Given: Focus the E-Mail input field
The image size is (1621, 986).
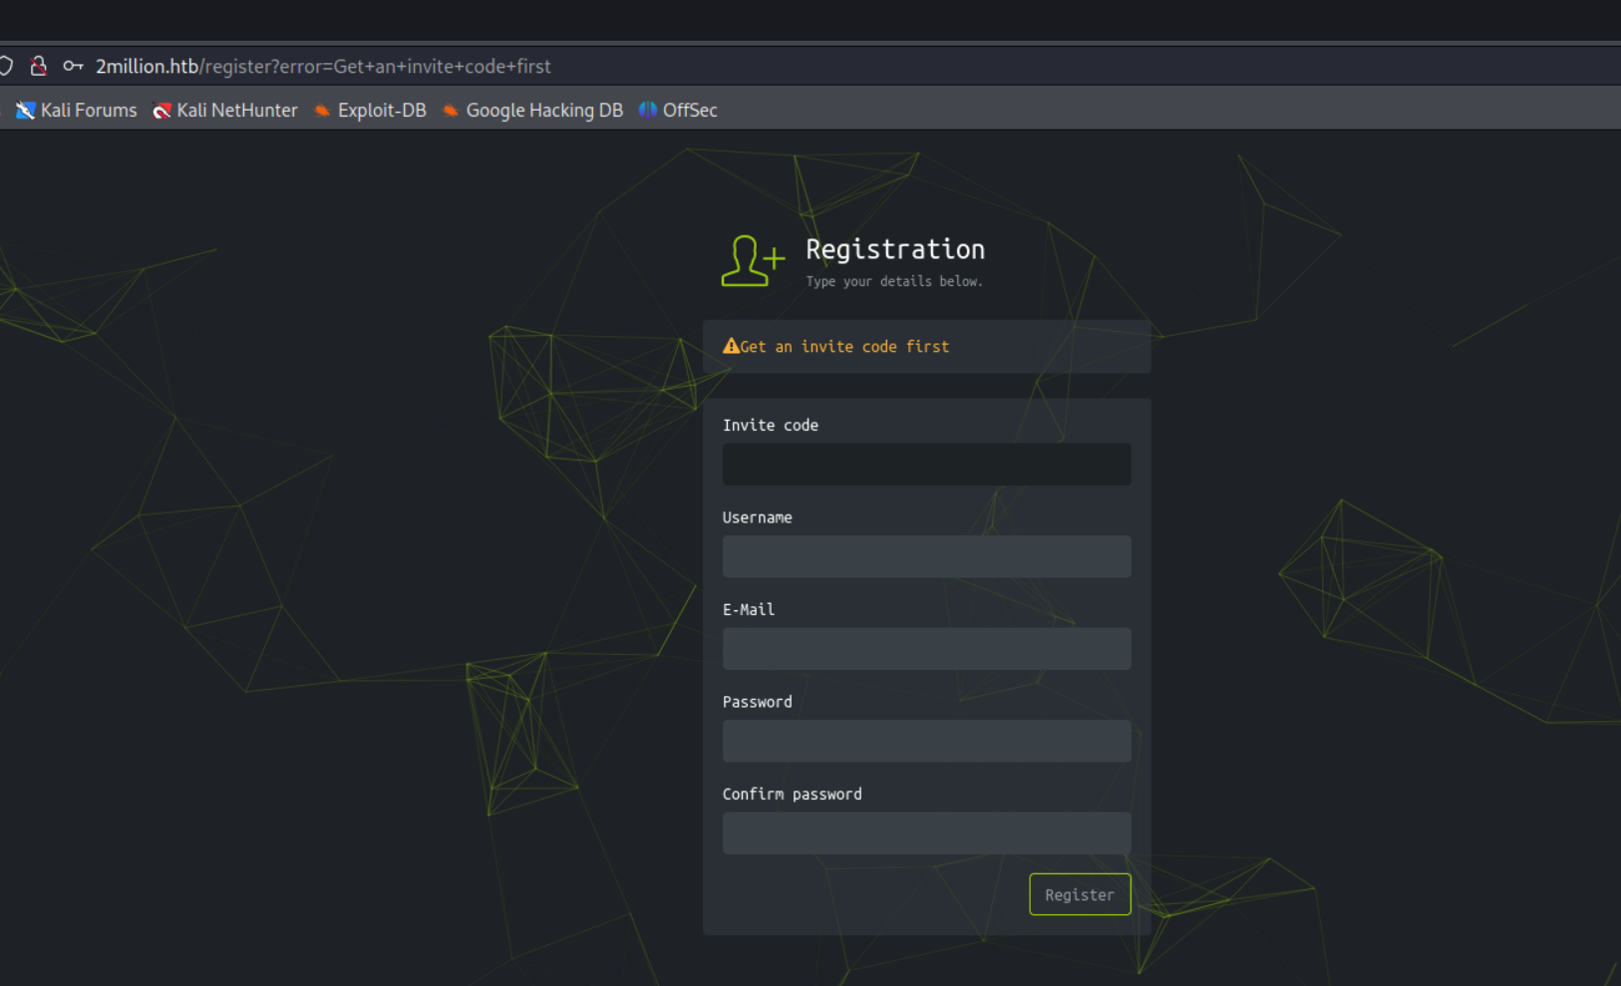Looking at the screenshot, I should point(927,649).
